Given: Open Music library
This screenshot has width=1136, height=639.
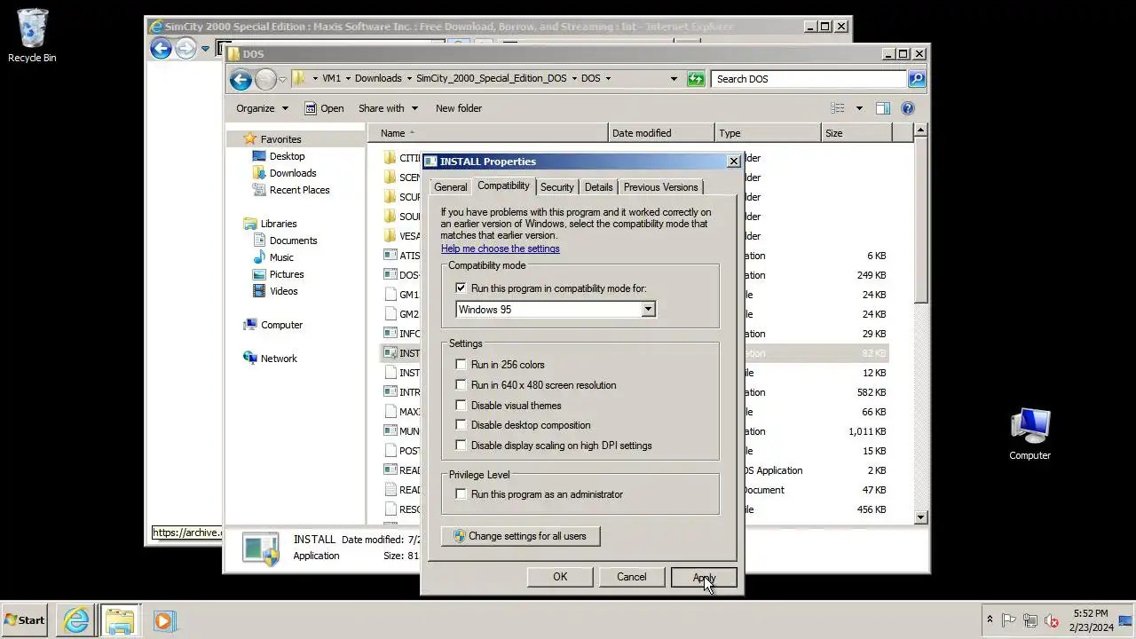Looking at the screenshot, I should (273, 257).
